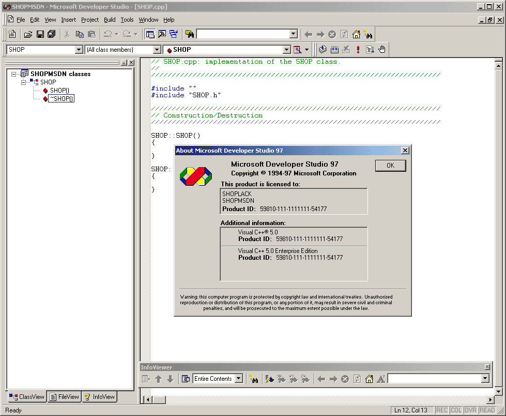The width and height of the screenshot is (506, 416).
Task: Click the InfoViewer subset icon beside Entire Contents
Action: (x=186, y=379)
